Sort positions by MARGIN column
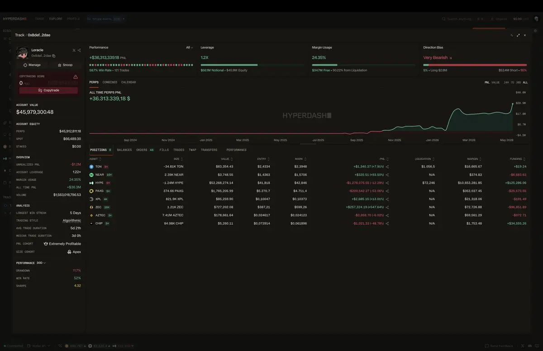 475,159
